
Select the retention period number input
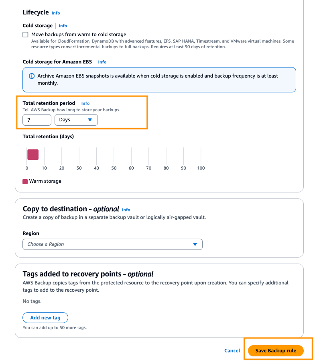pos(37,120)
